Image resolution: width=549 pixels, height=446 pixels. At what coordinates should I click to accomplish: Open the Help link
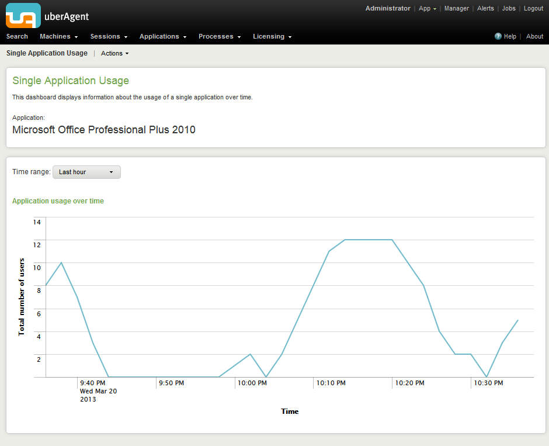click(x=510, y=36)
